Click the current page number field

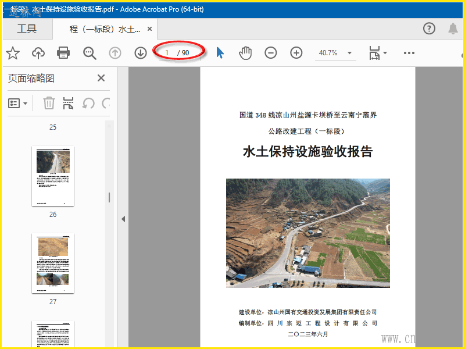(x=167, y=53)
